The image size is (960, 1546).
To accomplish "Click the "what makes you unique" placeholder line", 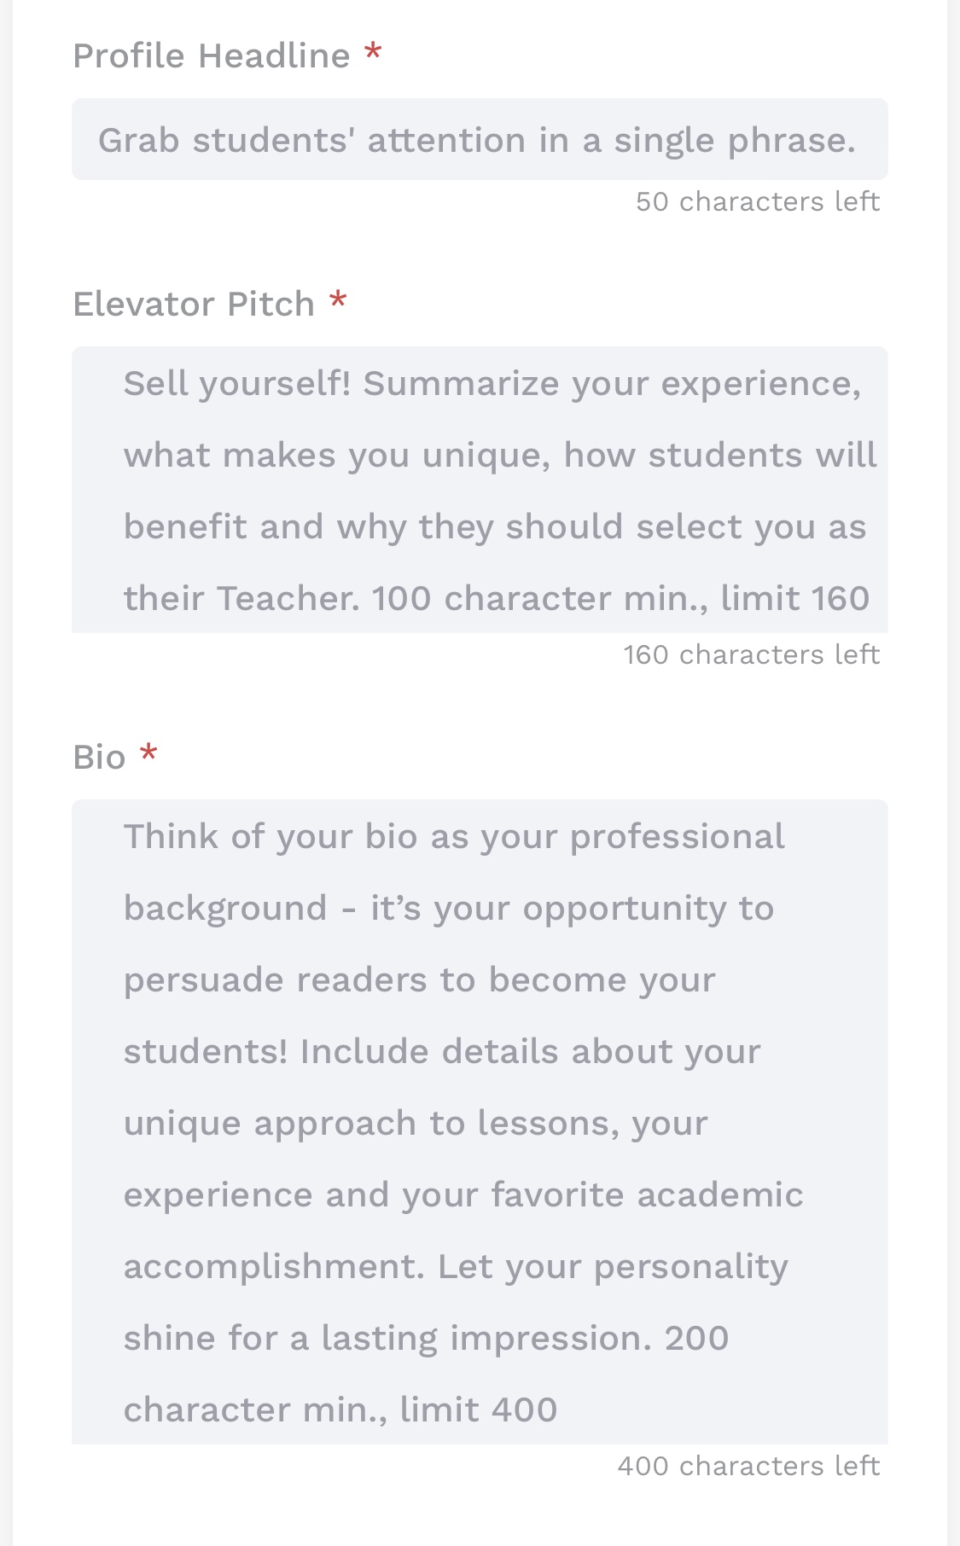I will 500,456.
